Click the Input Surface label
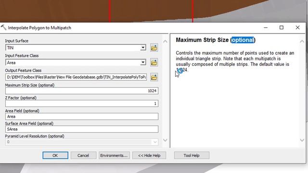 coord(17,41)
